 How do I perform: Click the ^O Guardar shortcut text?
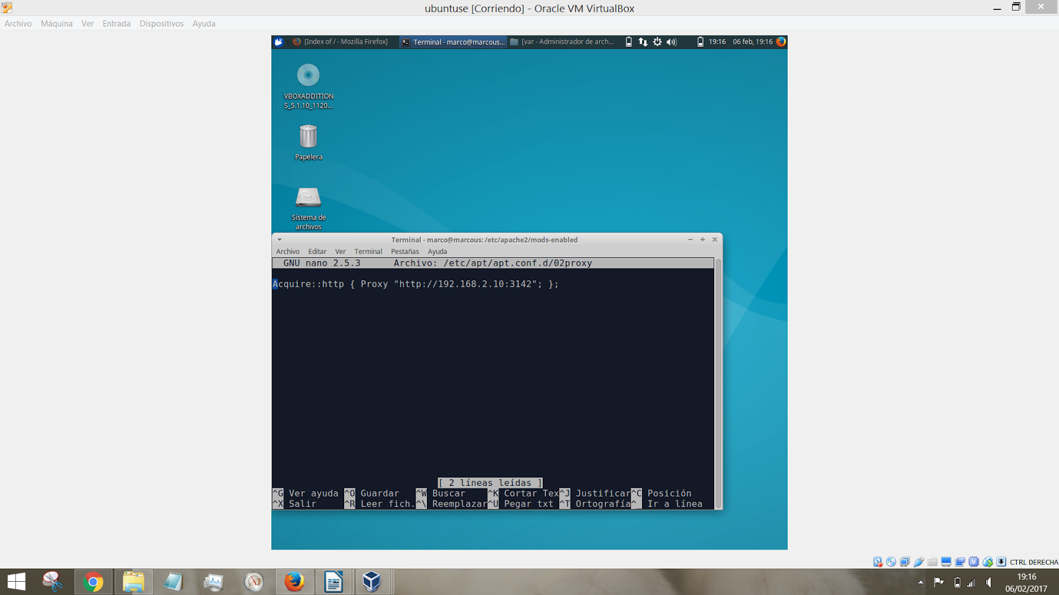(x=372, y=493)
